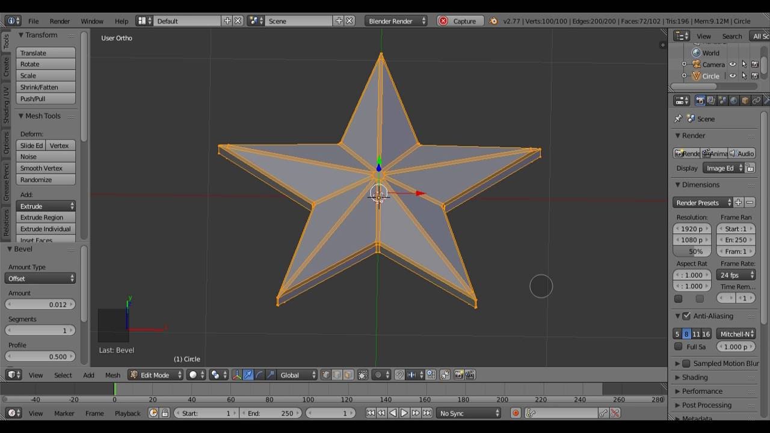770x433 pixels.
Task: Click the Randomize button
Action: (46, 180)
